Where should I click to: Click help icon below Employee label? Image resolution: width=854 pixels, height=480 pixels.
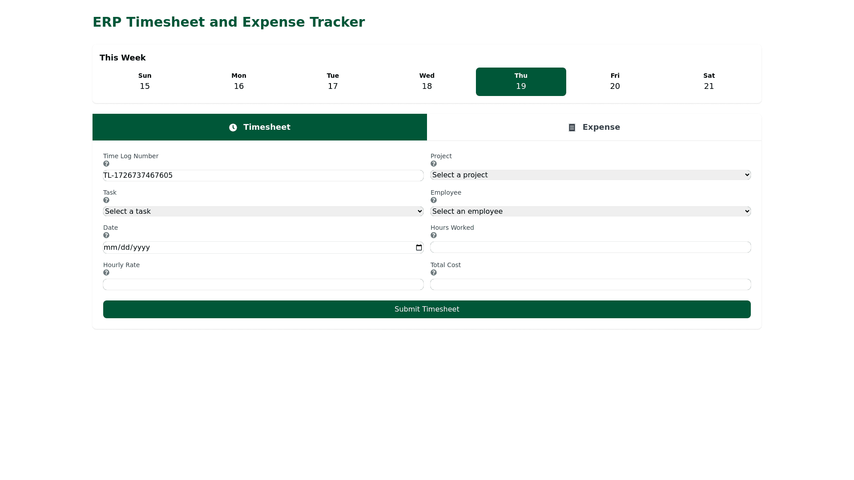click(434, 200)
